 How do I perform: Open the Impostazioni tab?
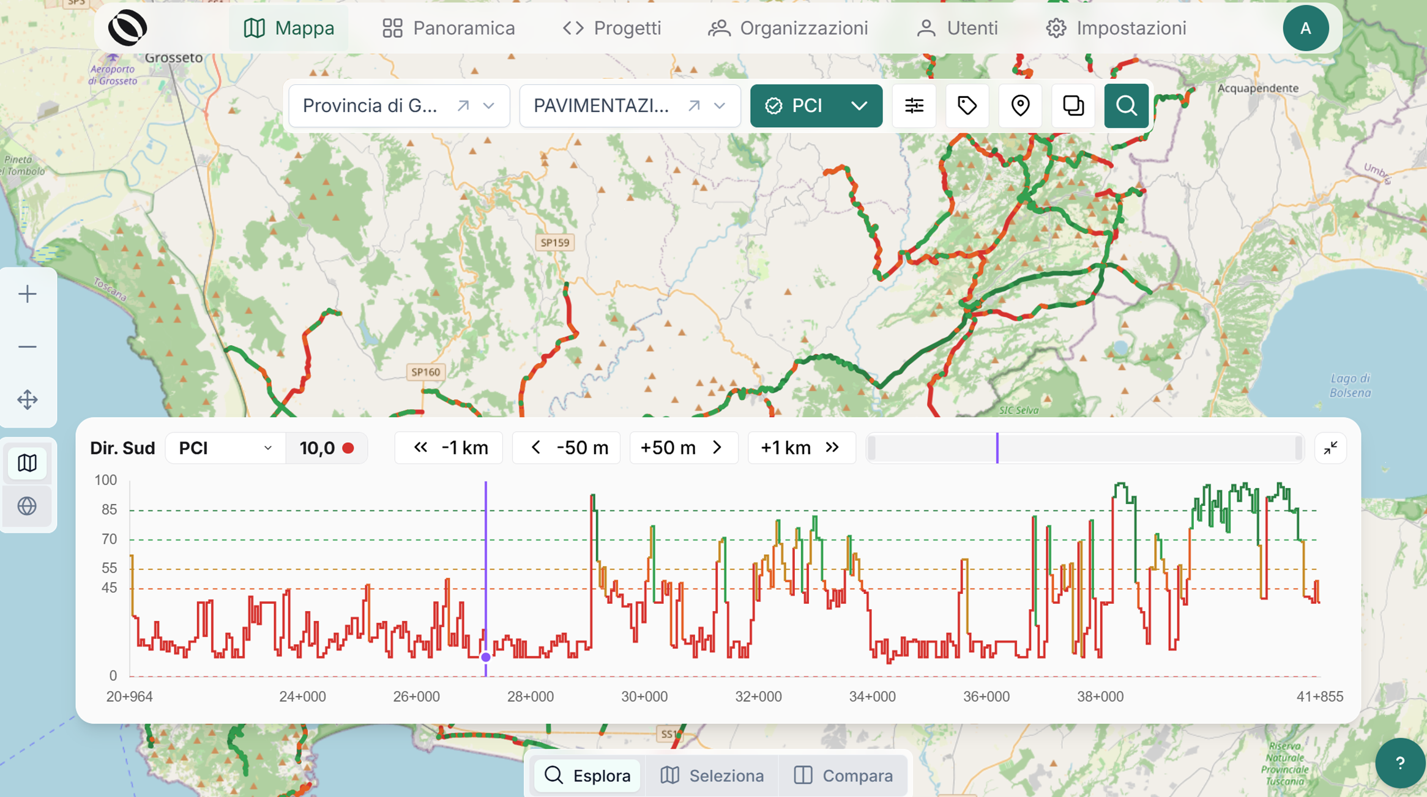pos(1116,28)
